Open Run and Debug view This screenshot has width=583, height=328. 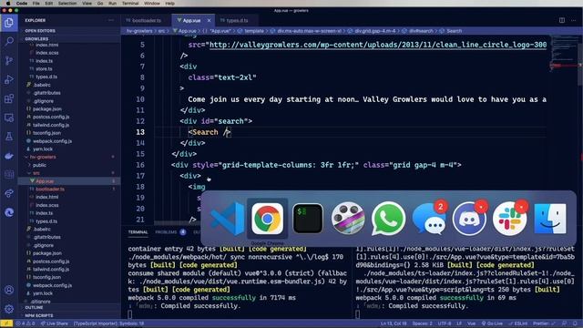[x=9, y=79]
